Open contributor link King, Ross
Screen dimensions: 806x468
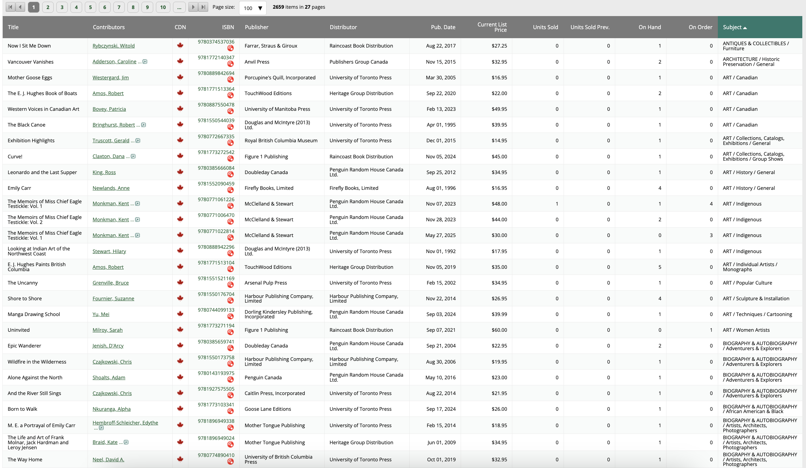pos(104,172)
